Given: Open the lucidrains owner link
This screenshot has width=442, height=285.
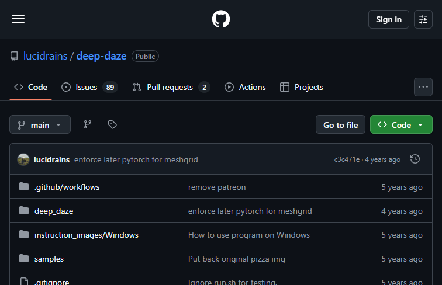Looking at the screenshot, I should [46, 56].
